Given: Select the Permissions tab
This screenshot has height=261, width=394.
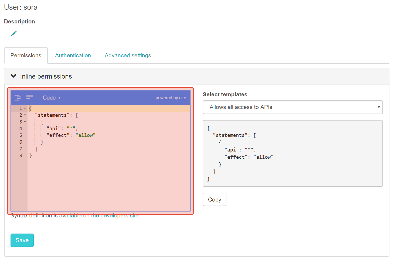Looking at the screenshot, I should 26,55.
